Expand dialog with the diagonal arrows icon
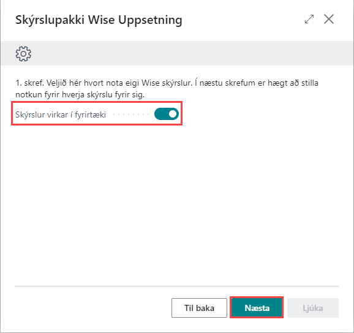The image size is (354, 333). (x=309, y=19)
